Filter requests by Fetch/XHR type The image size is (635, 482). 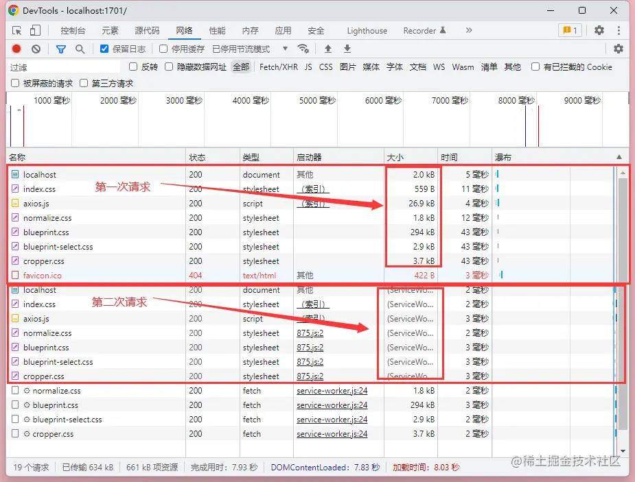point(279,67)
